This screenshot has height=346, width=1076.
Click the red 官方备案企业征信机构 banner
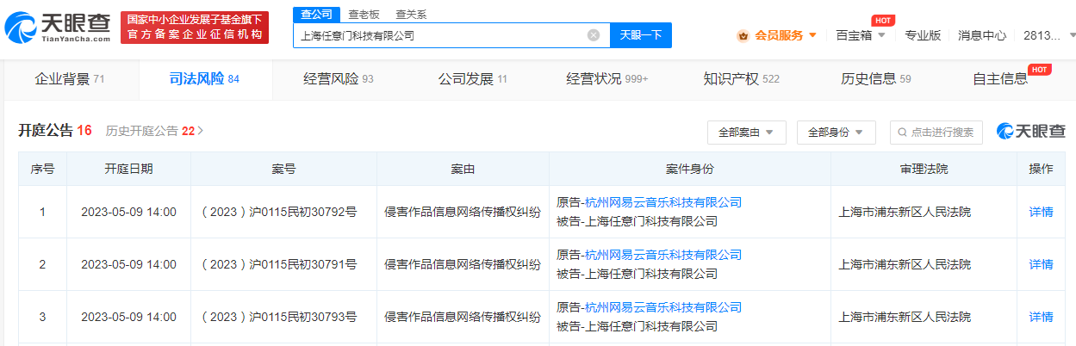195,28
